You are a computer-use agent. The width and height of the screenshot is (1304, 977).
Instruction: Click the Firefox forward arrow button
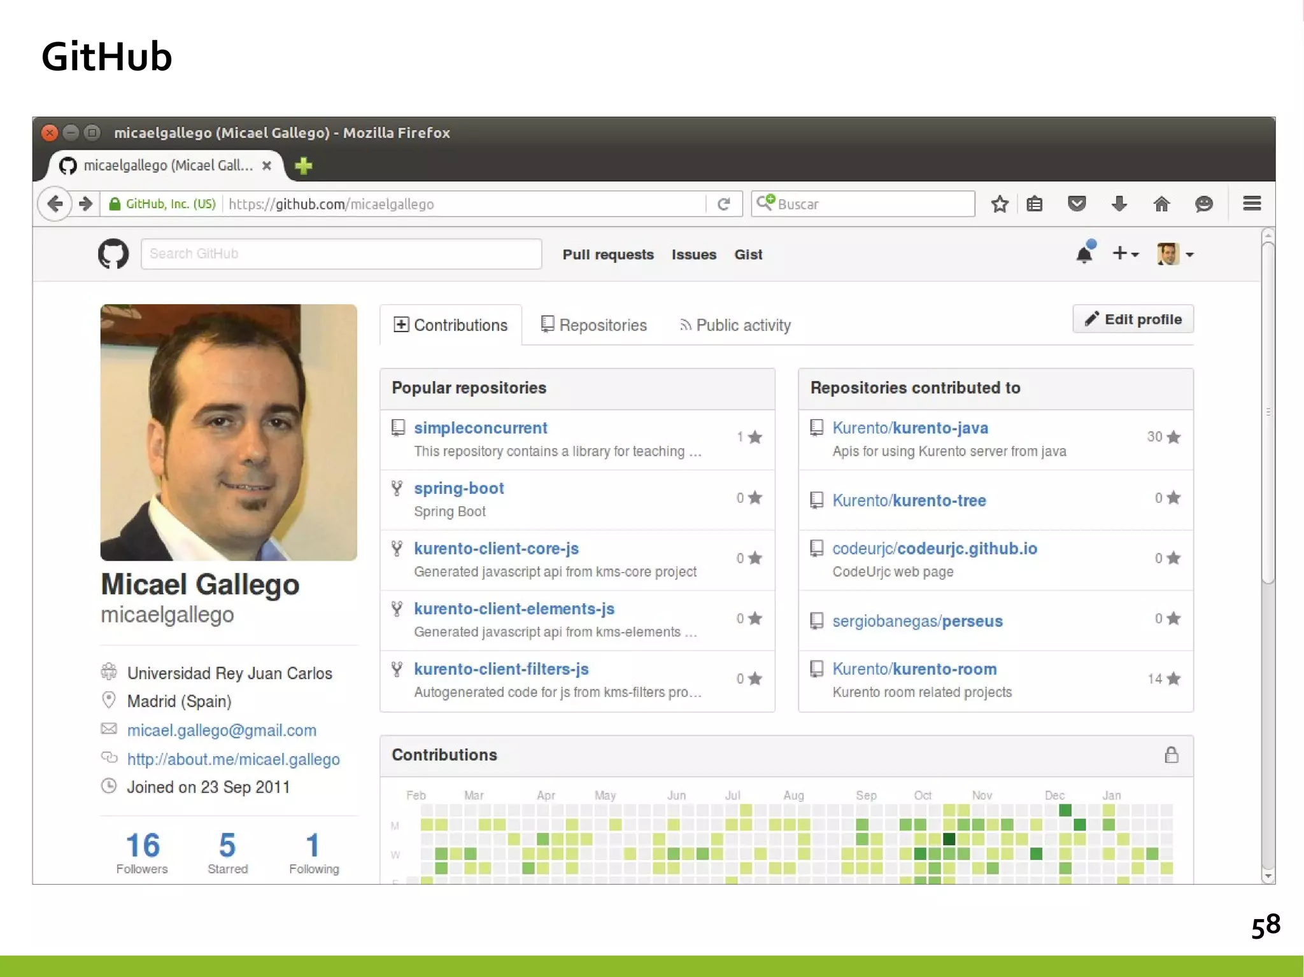[x=85, y=204]
